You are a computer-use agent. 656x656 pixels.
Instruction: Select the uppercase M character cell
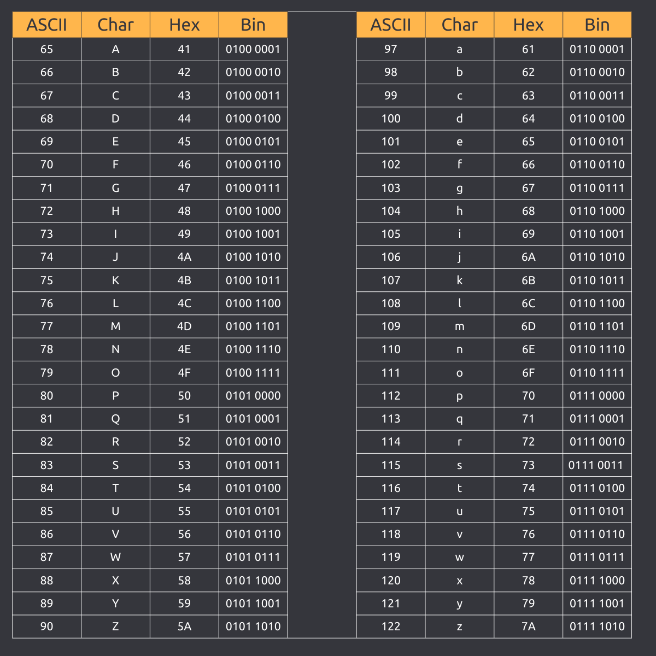(115, 326)
